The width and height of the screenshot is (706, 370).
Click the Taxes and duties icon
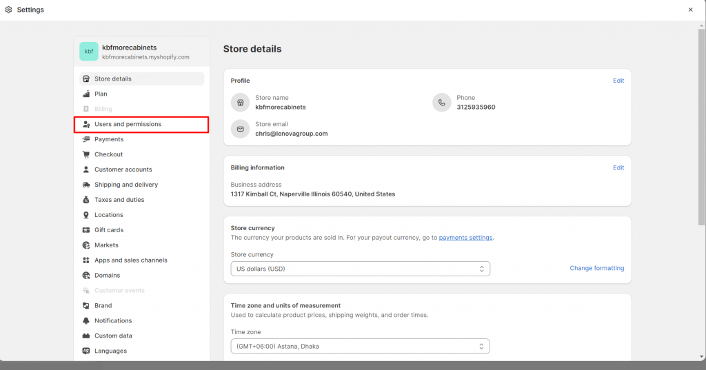pyautogui.click(x=86, y=200)
